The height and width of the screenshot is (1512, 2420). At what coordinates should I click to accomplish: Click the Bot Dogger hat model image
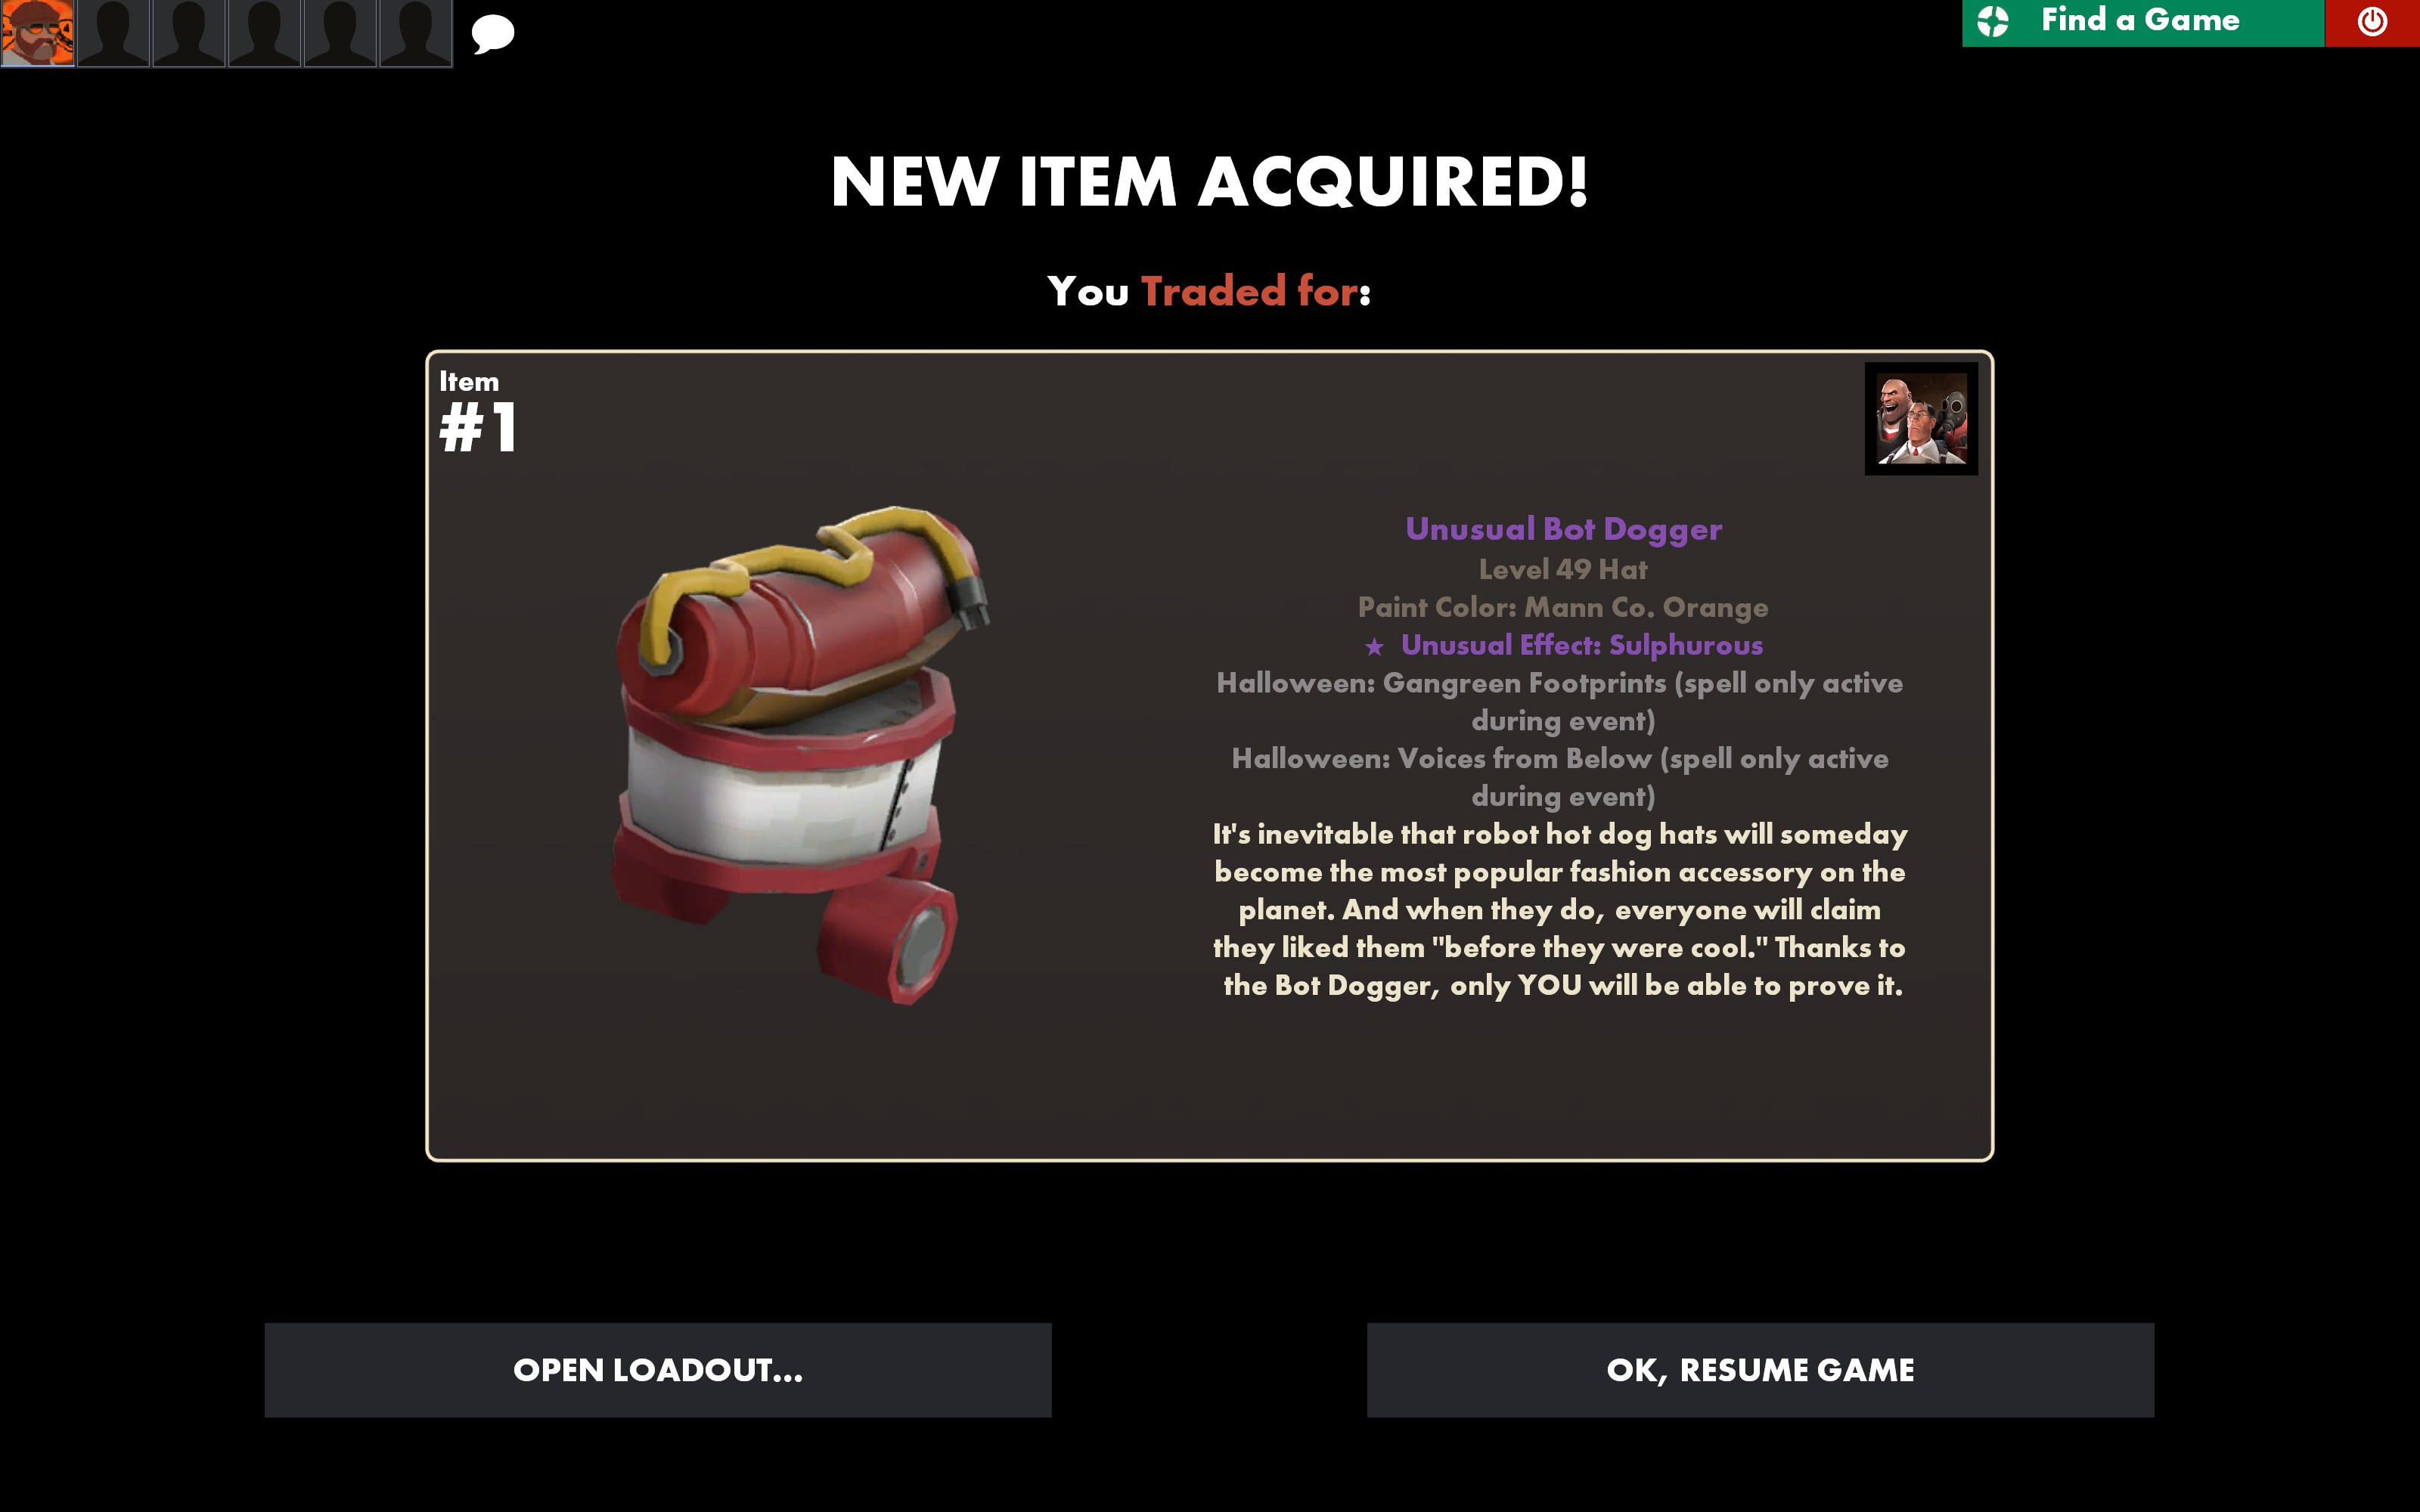(800, 755)
